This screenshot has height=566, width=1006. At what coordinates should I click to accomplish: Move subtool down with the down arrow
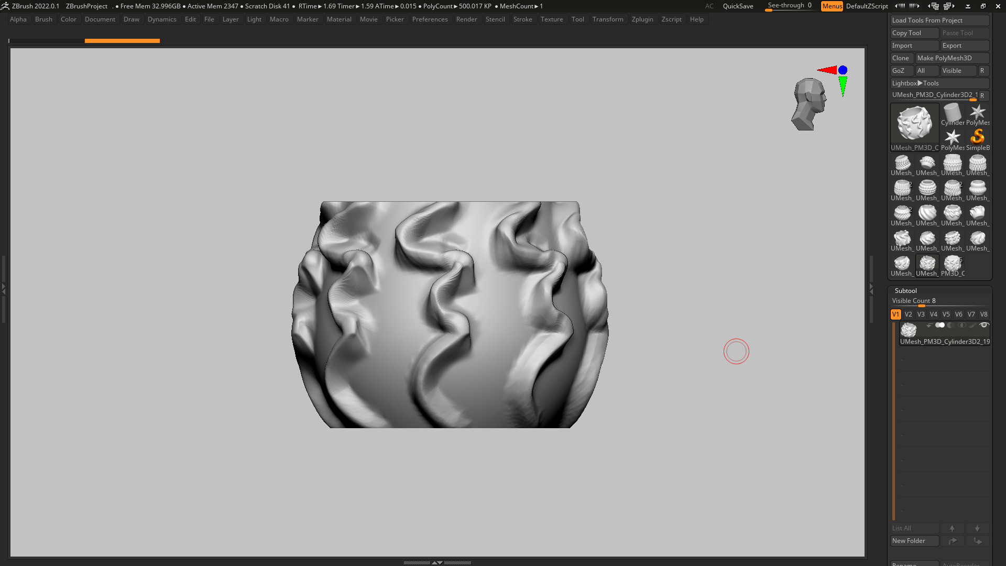coord(977,528)
